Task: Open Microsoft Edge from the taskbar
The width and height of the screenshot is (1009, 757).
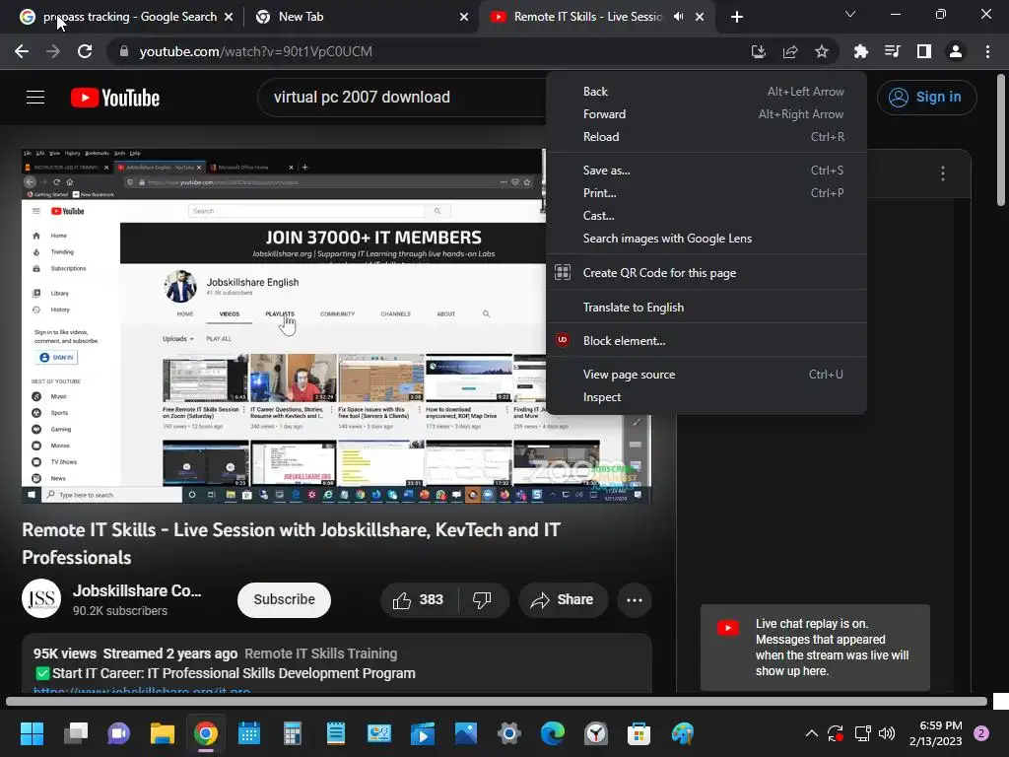Action: (552, 733)
